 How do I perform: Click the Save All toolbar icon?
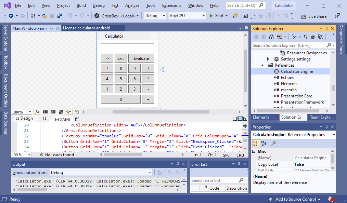pyautogui.click(x=60, y=16)
